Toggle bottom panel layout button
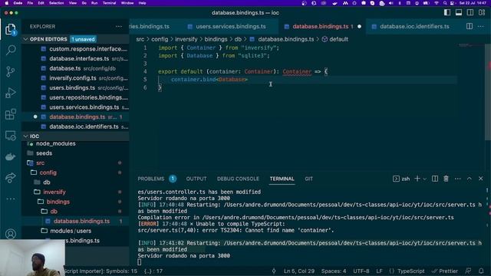491x276 pixels. [x=459, y=12]
